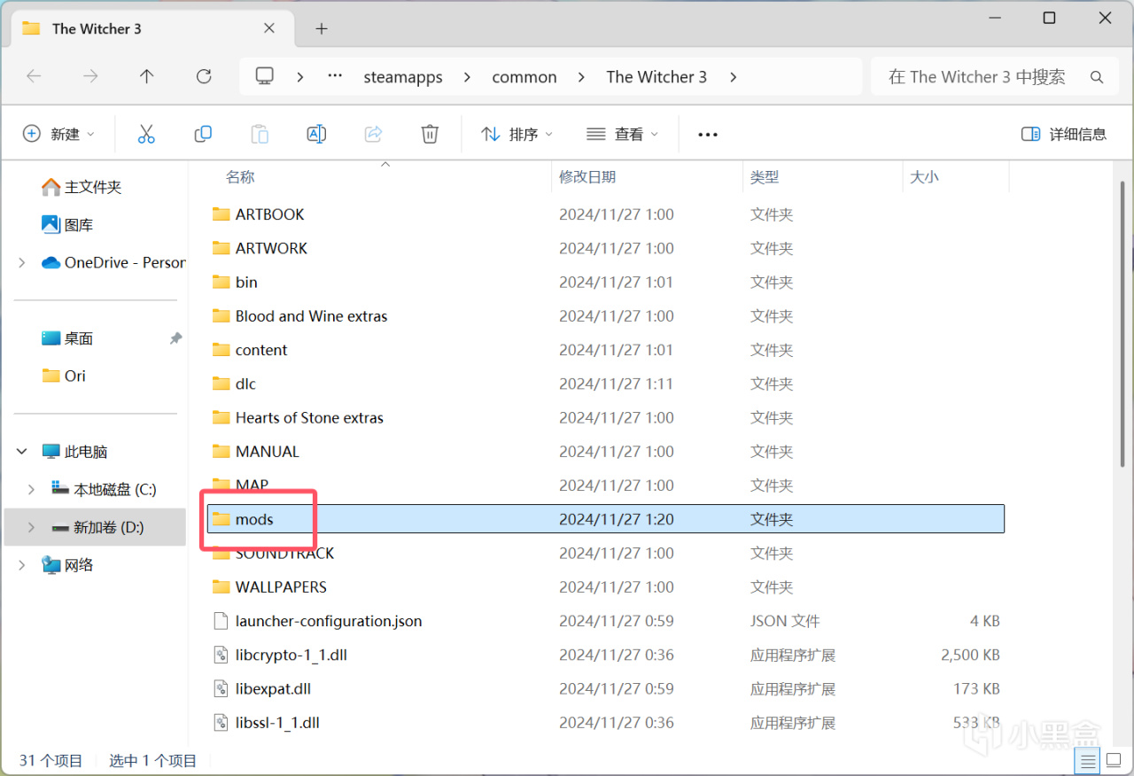Click the ARTBOOK folder icon
Image resolution: width=1134 pixels, height=776 pixels.
221,214
